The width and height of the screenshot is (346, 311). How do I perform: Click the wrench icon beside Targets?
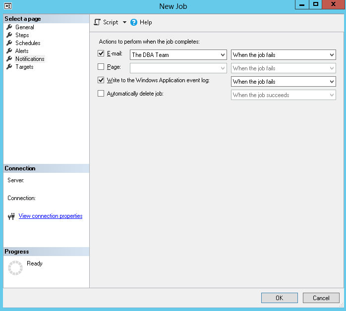click(x=9, y=67)
